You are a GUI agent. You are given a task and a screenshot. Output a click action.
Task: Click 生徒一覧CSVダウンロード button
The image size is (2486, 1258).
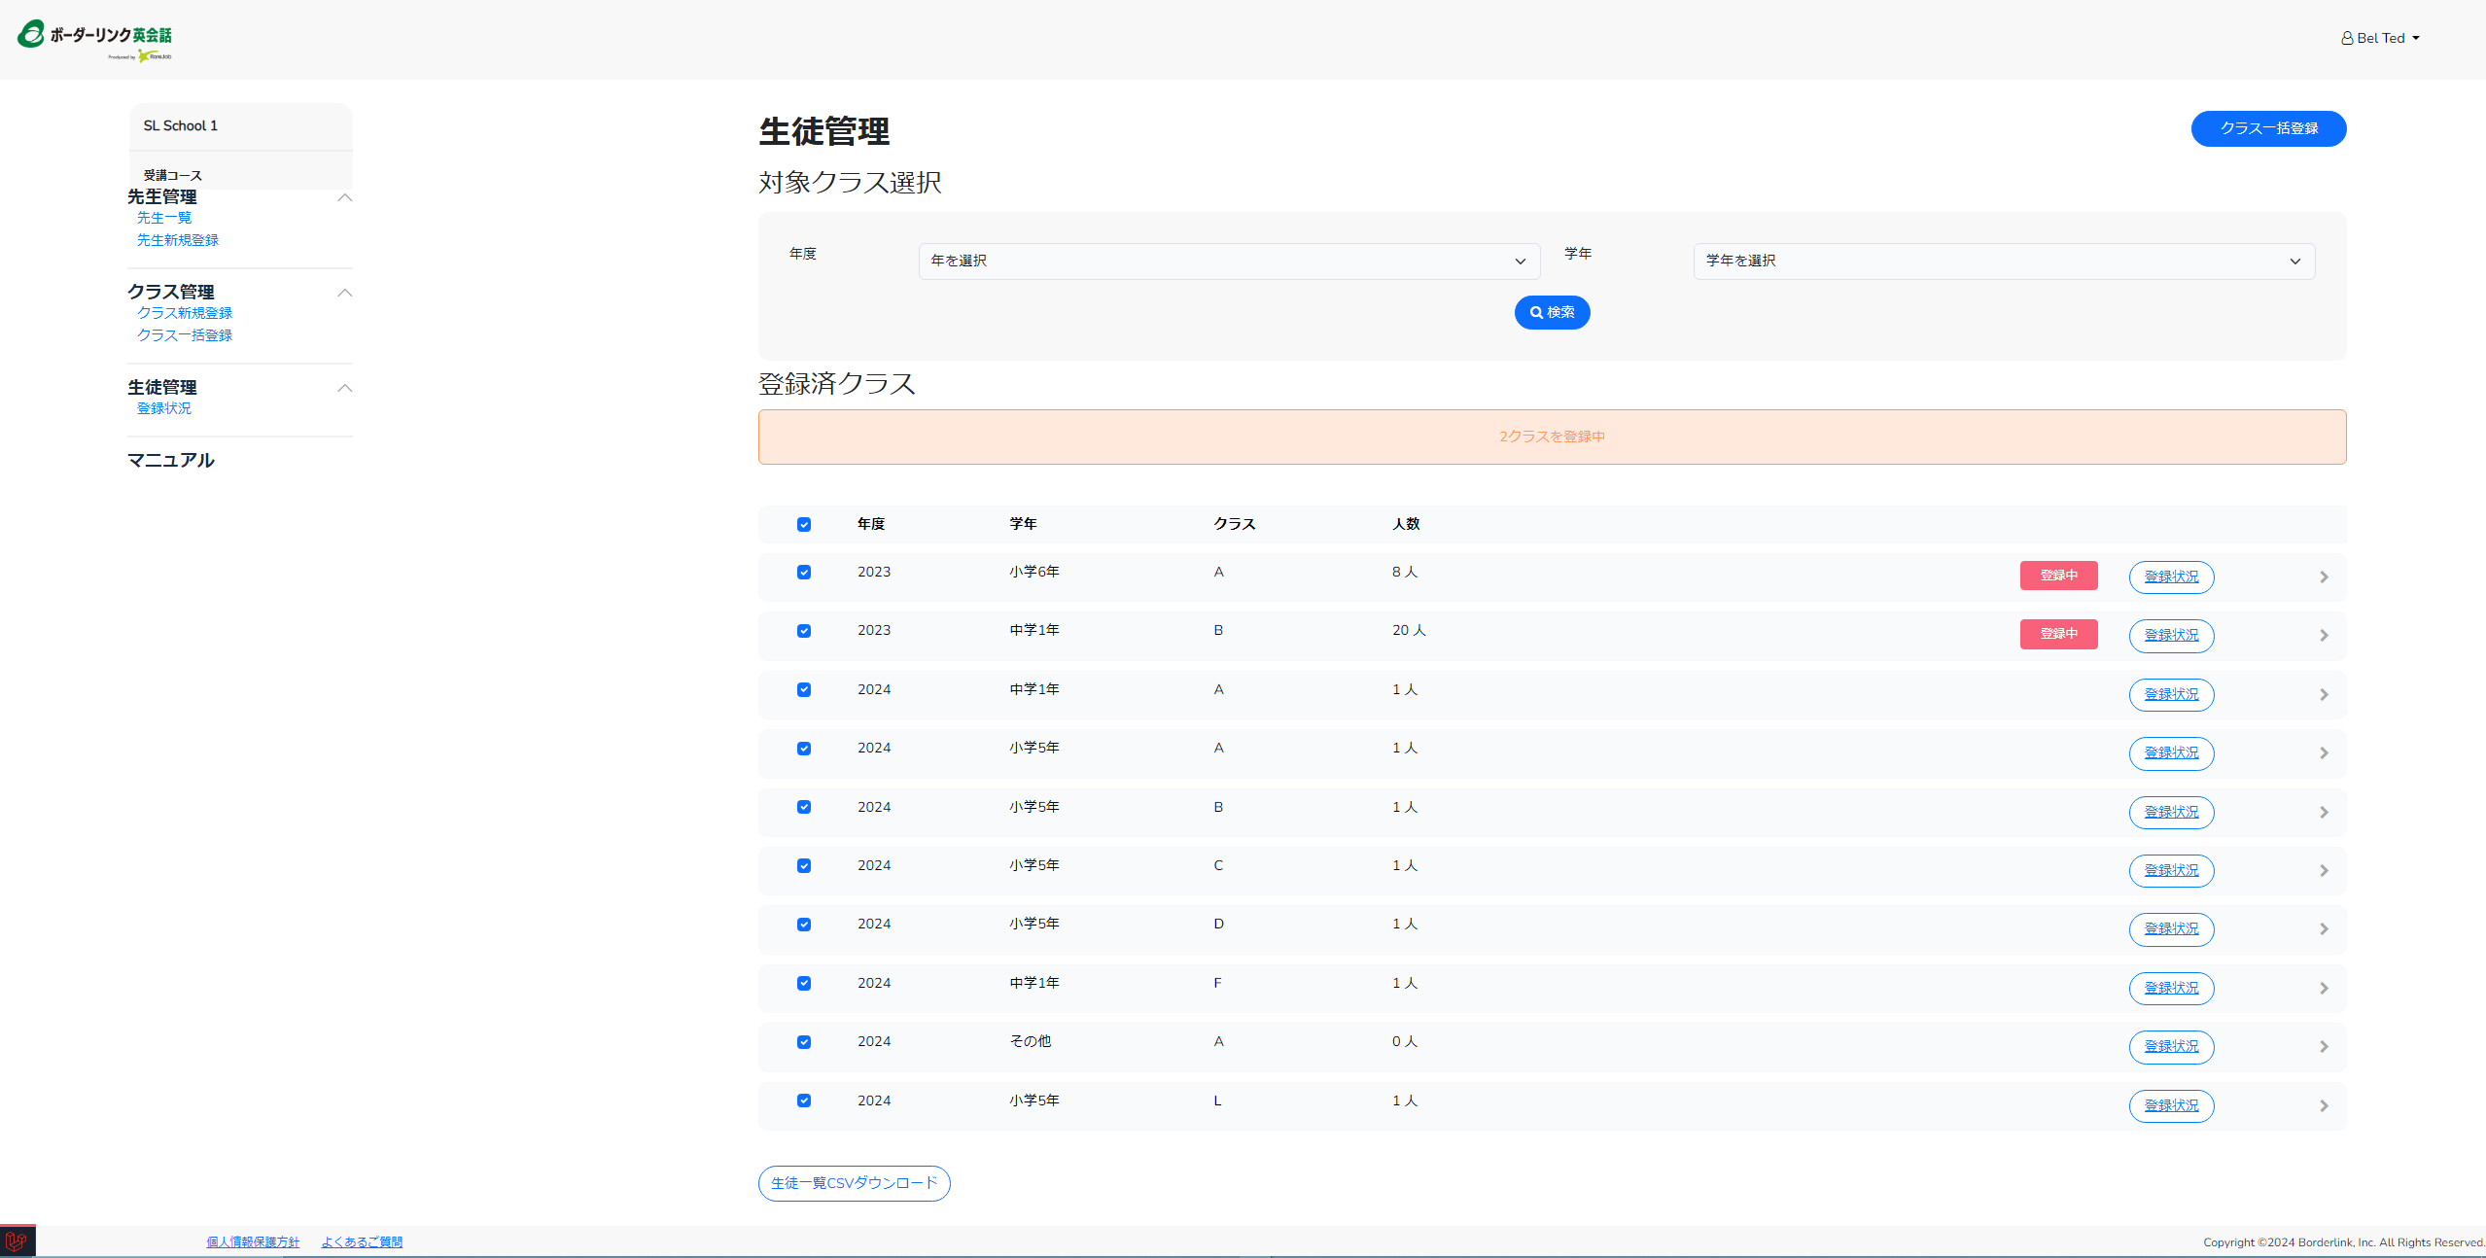click(854, 1183)
